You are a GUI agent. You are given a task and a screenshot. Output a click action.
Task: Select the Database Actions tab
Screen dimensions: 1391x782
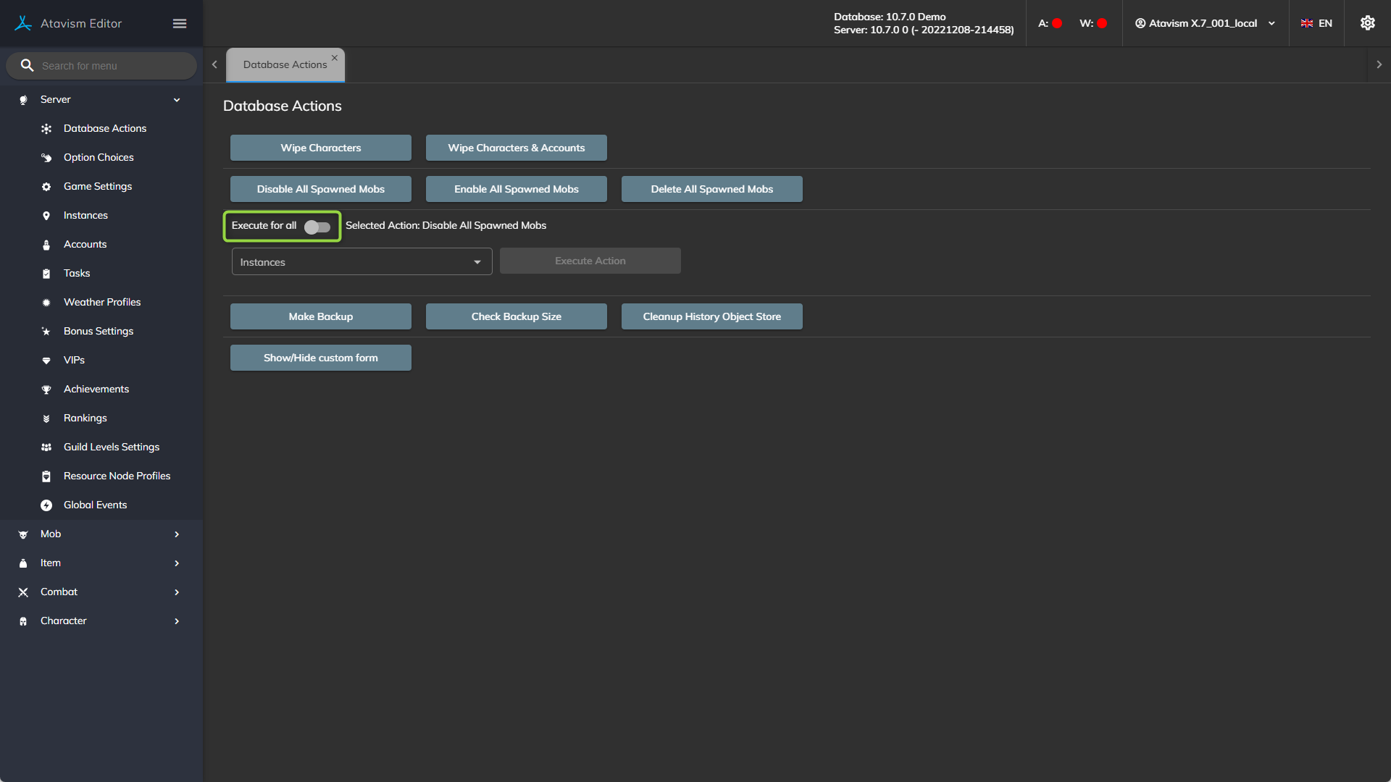(285, 65)
